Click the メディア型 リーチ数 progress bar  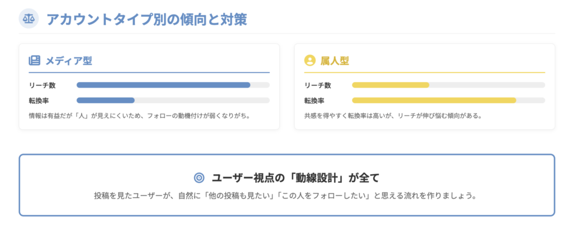point(163,85)
